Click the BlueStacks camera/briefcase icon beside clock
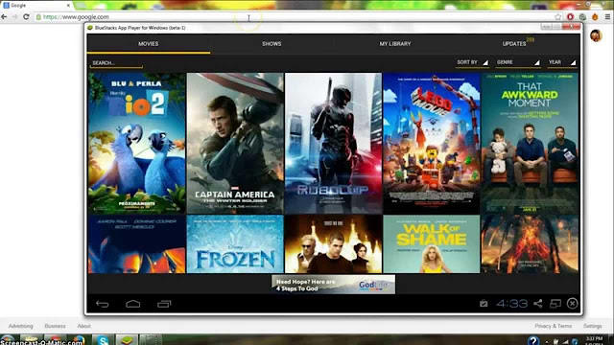The width and height of the screenshot is (614, 345). [x=484, y=304]
